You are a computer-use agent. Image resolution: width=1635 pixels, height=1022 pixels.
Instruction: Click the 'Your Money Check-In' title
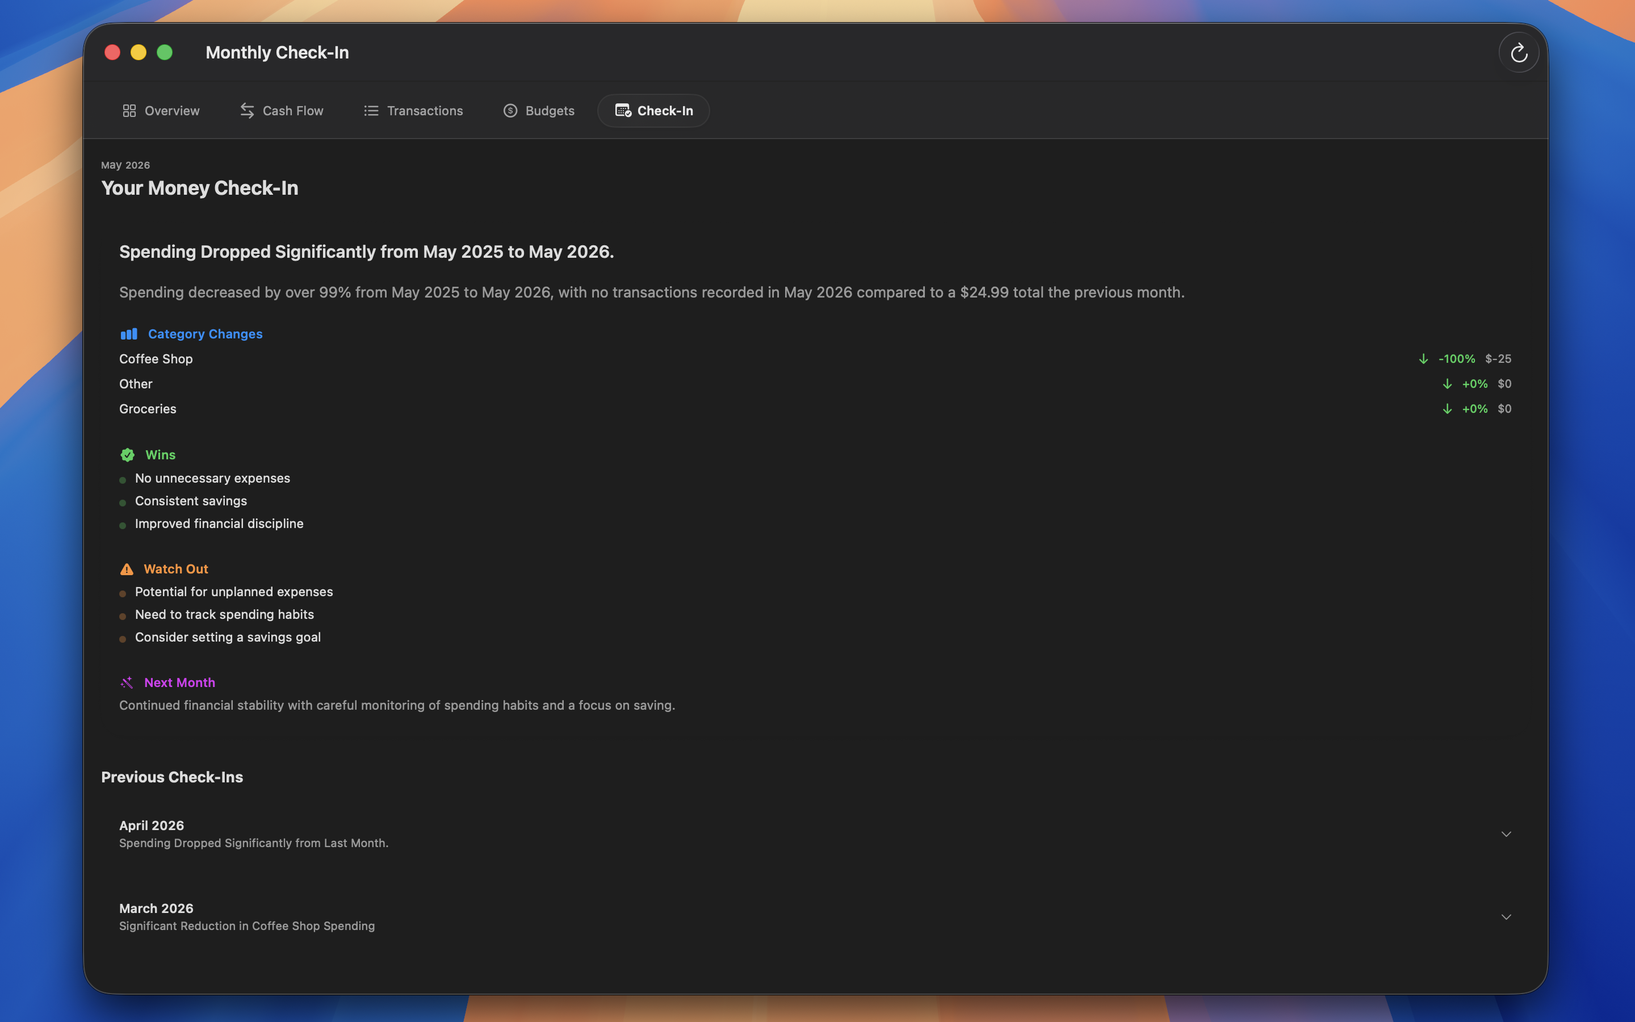[200, 188]
